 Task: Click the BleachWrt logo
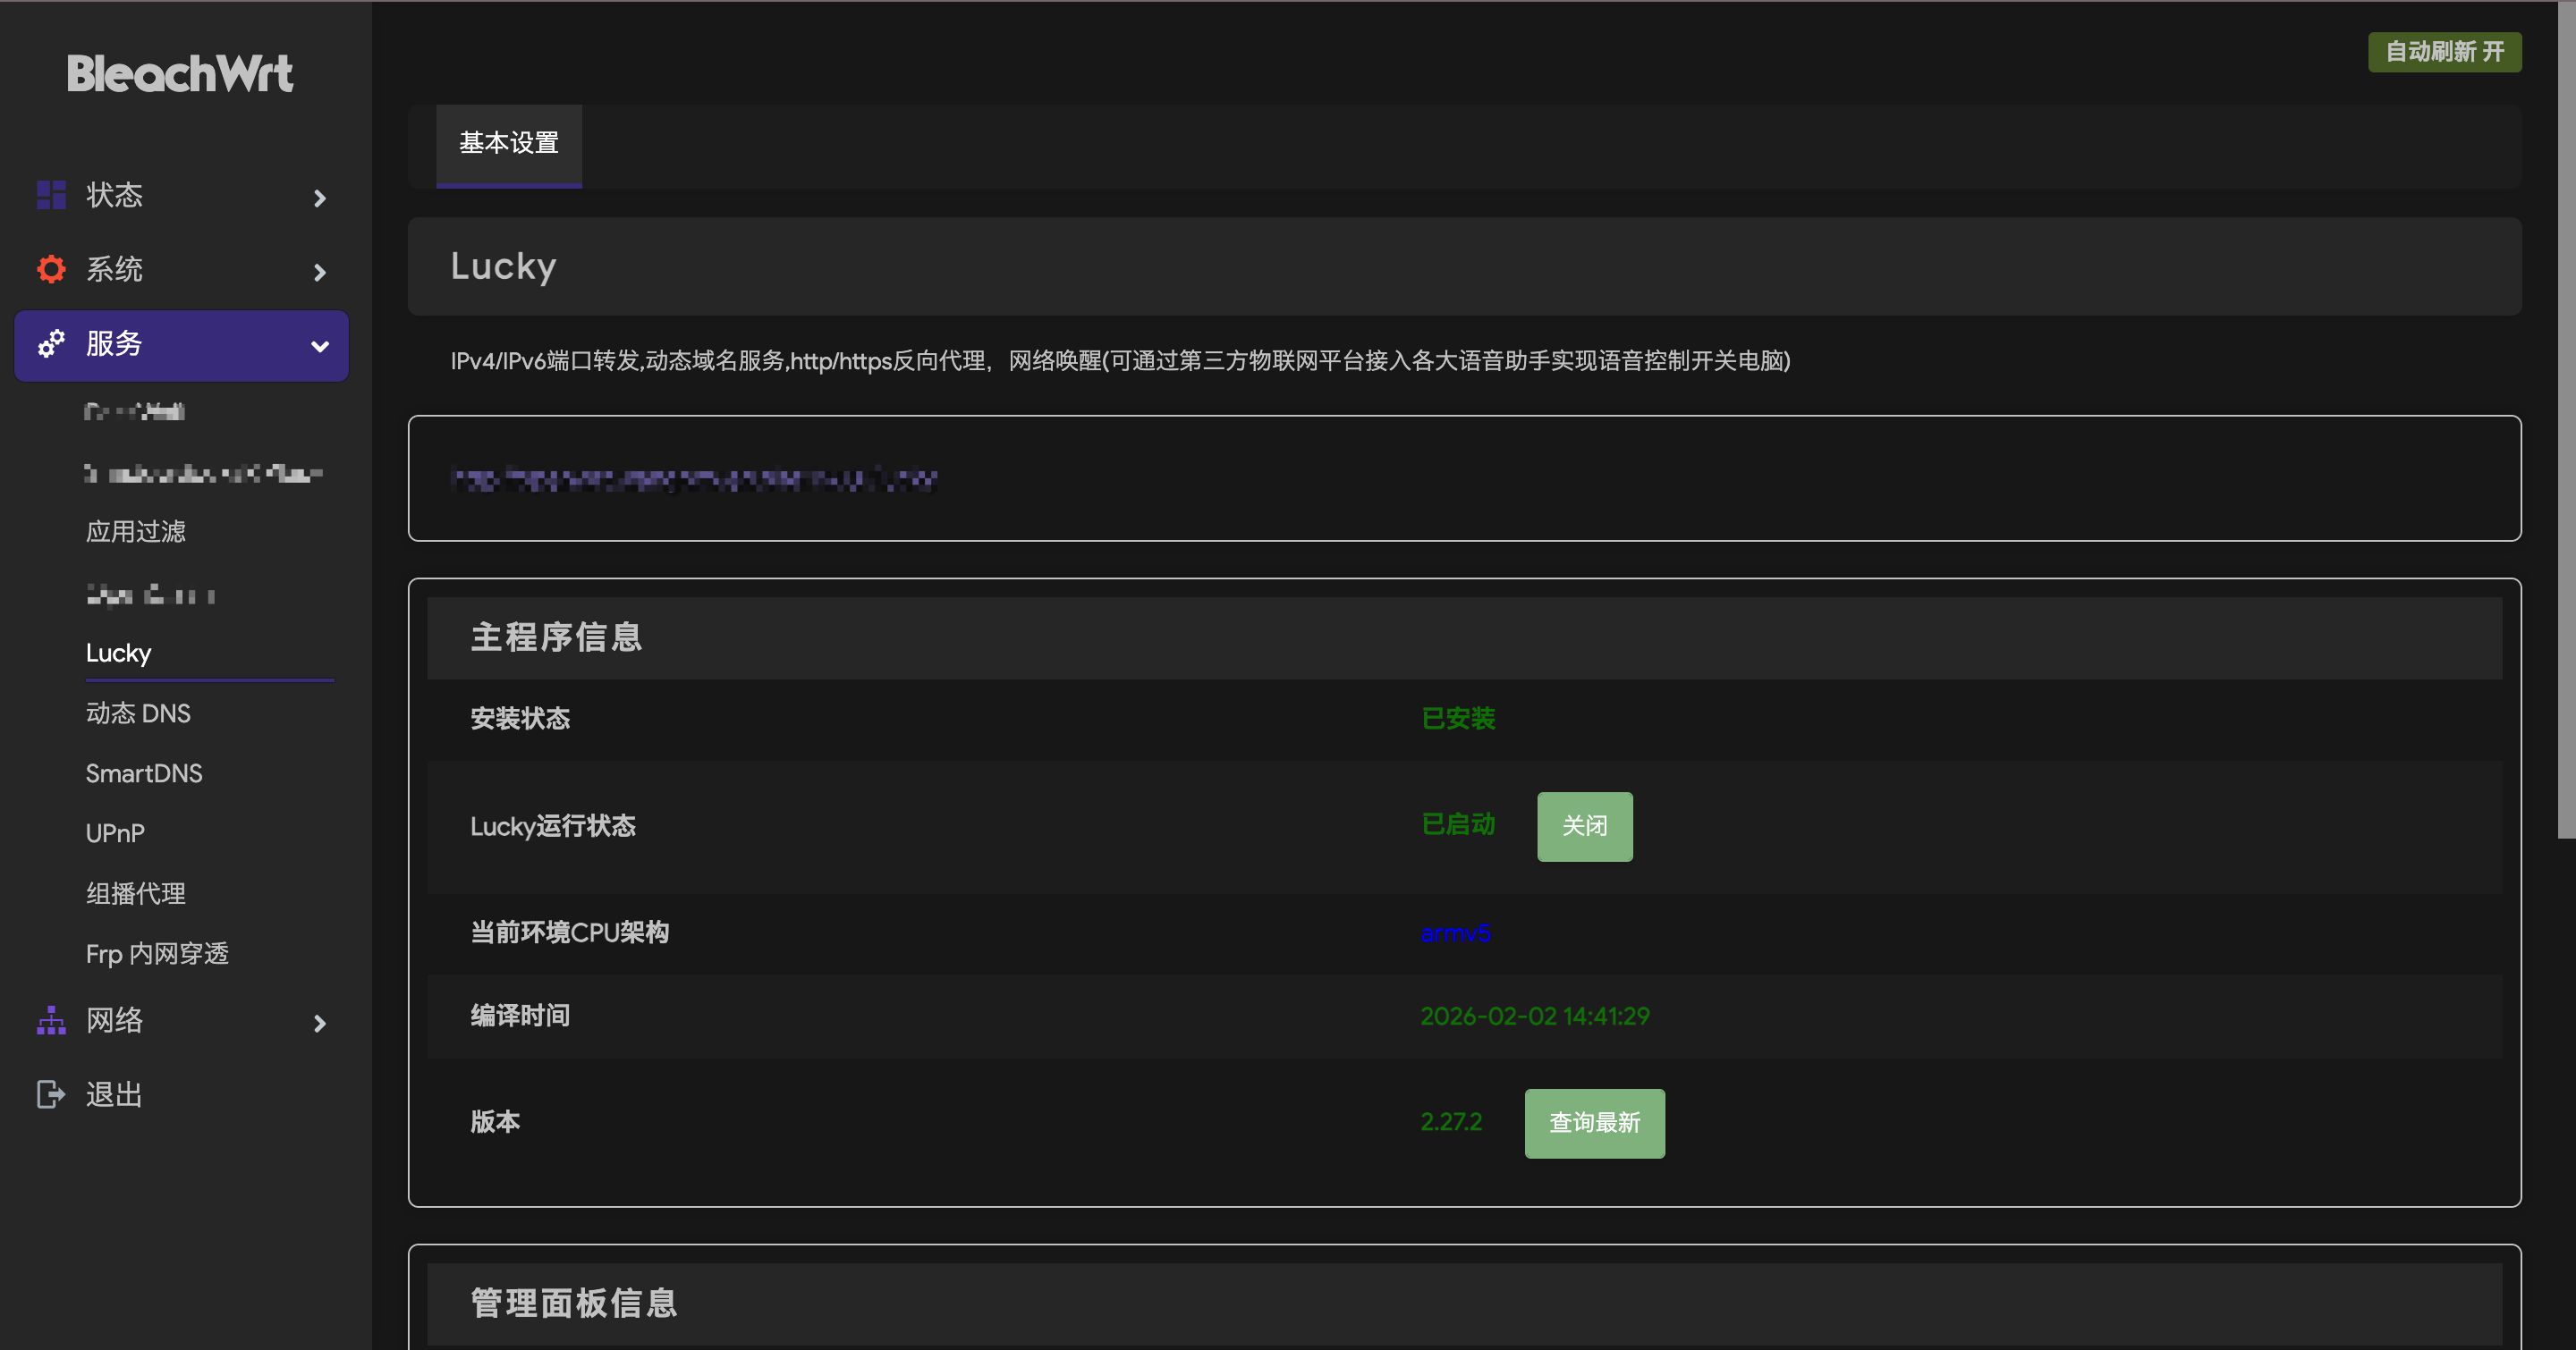(180, 74)
